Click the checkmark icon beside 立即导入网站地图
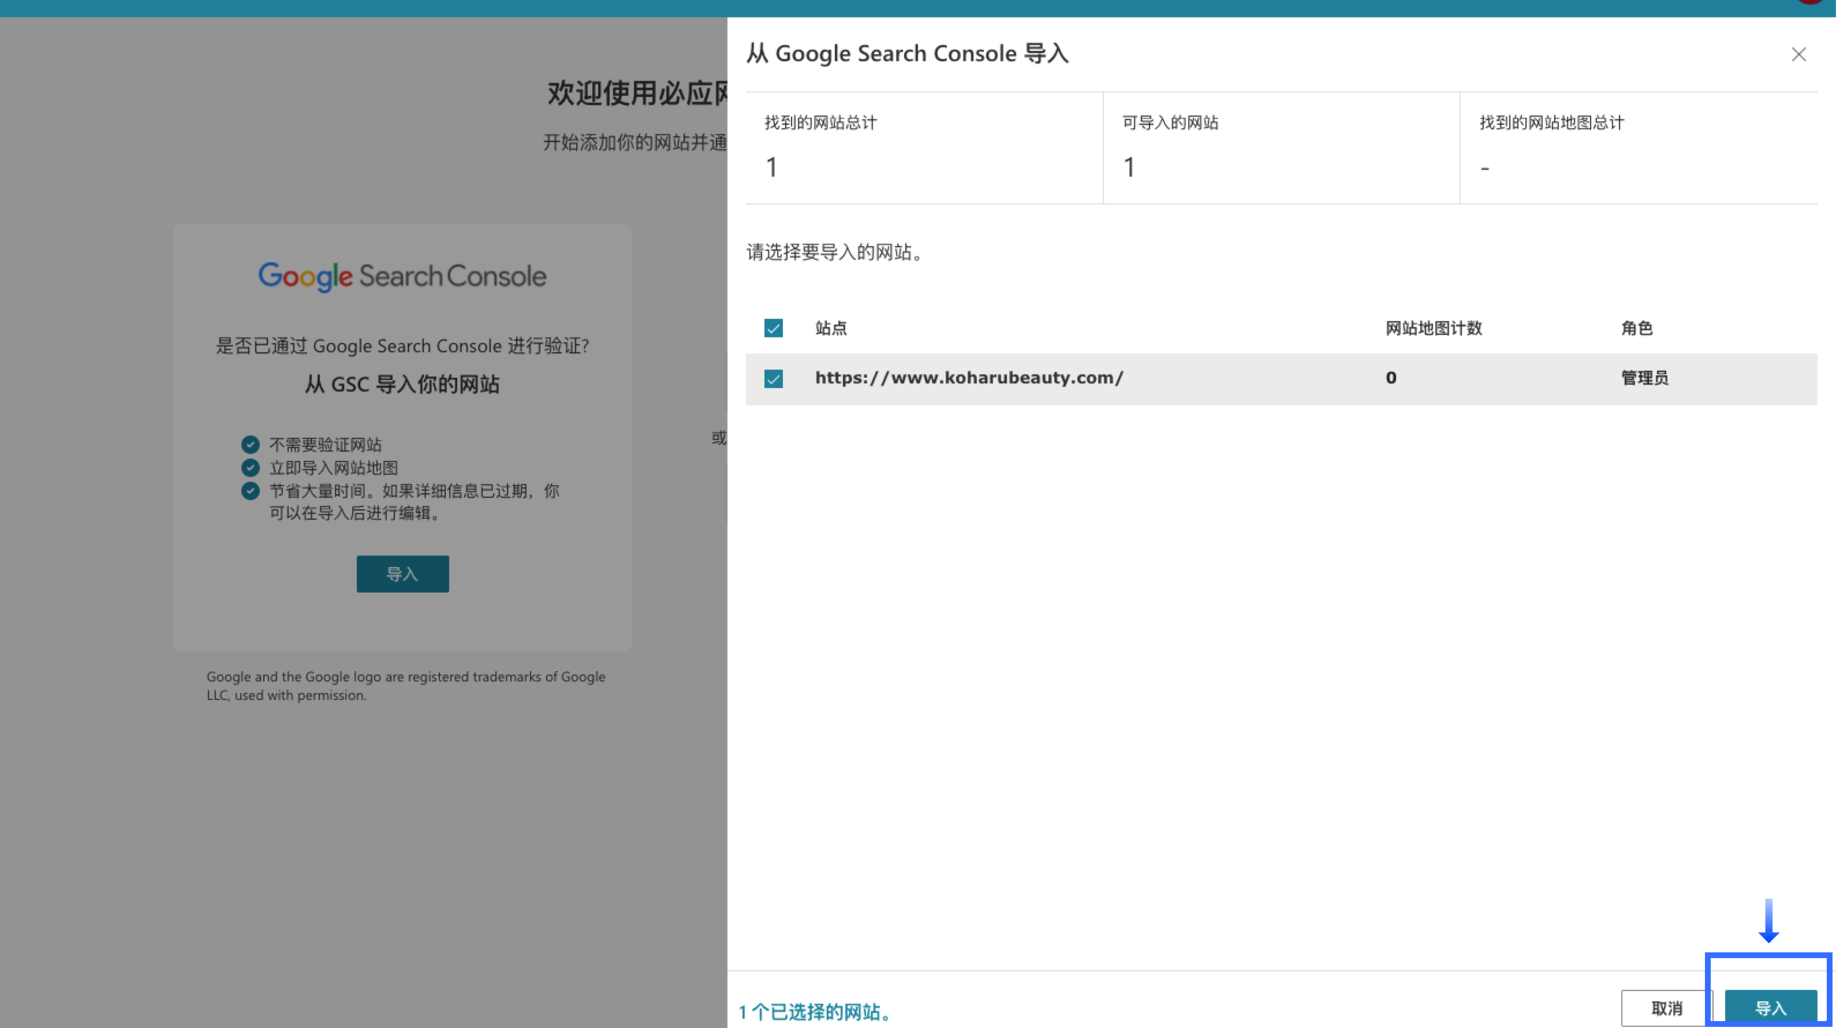The width and height of the screenshot is (1836, 1028). [x=250, y=468]
